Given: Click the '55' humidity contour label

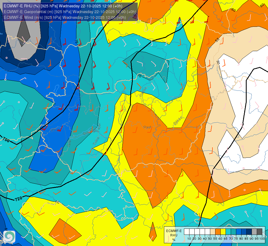Looking at the screenshot, I should [x=217, y=40].
